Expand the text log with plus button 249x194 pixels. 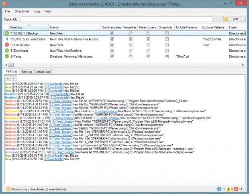click(8, 78)
